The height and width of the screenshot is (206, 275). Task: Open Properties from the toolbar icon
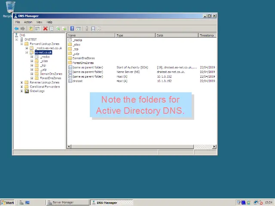coord(52,29)
